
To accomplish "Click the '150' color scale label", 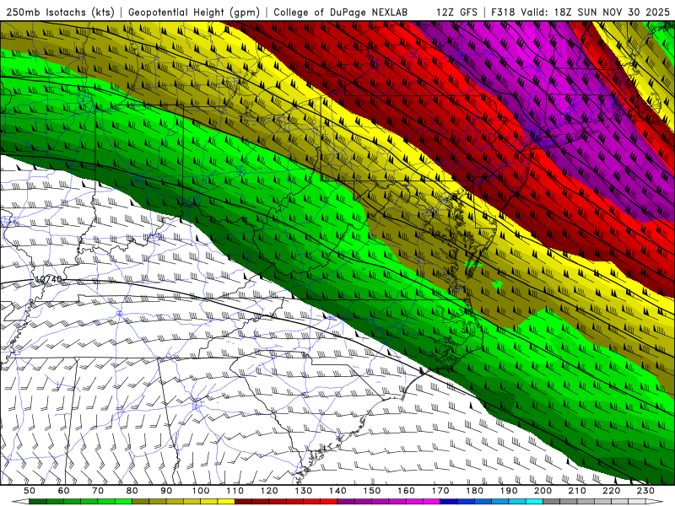I will (372, 491).
